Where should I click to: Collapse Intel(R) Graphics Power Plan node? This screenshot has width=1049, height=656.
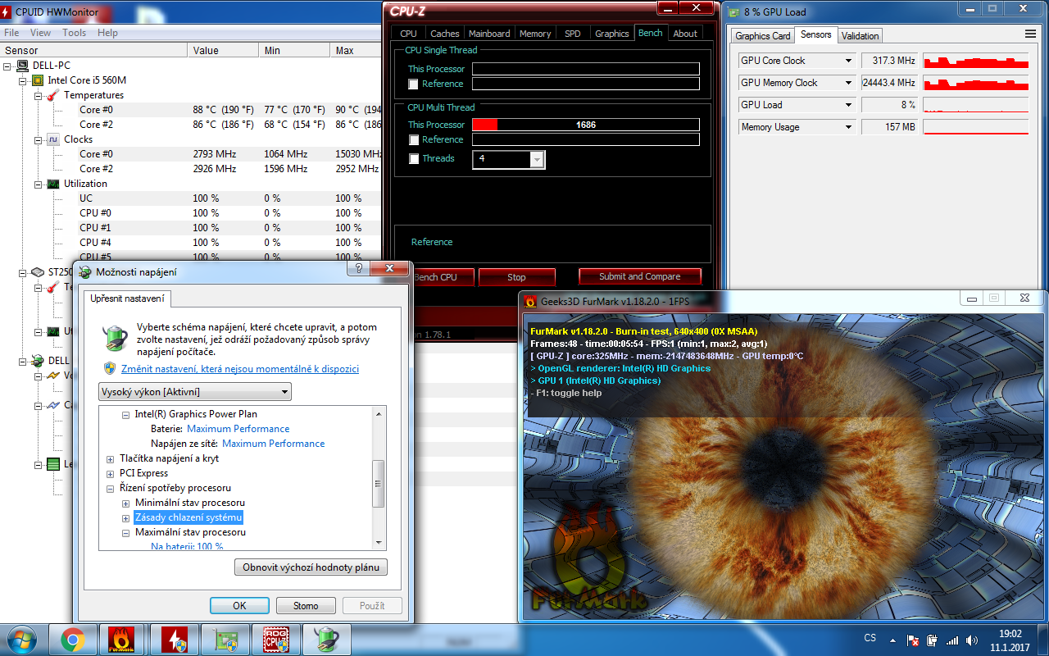click(x=126, y=415)
